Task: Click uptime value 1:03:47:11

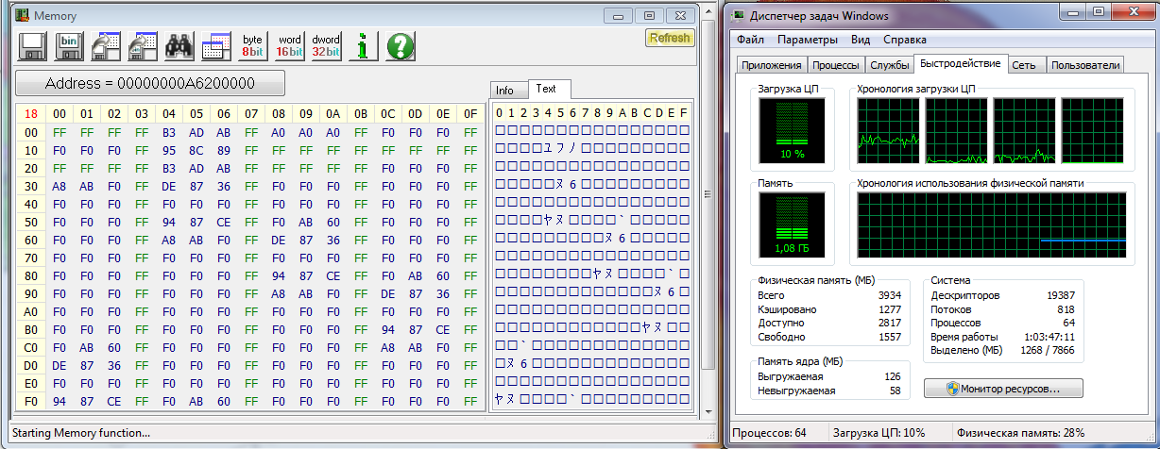Action: (1049, 337)
